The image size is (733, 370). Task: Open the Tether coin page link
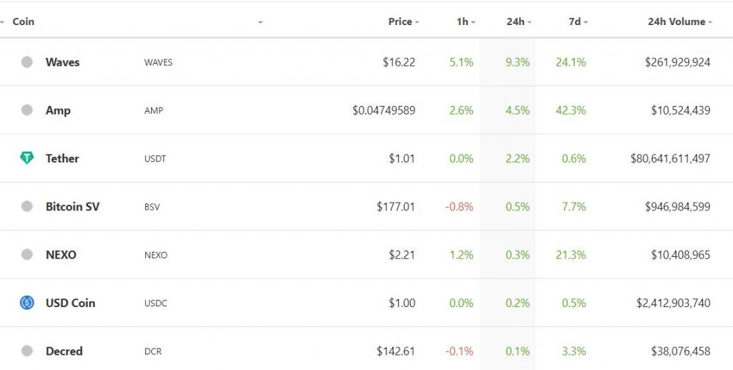62,158
